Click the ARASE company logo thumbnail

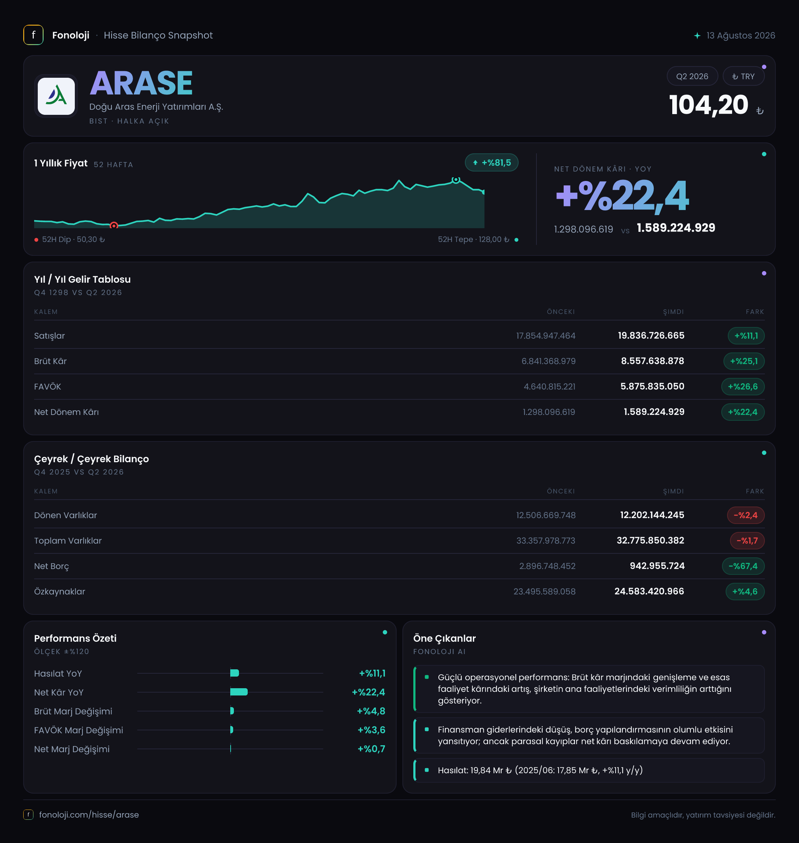[x=56, y=96]
